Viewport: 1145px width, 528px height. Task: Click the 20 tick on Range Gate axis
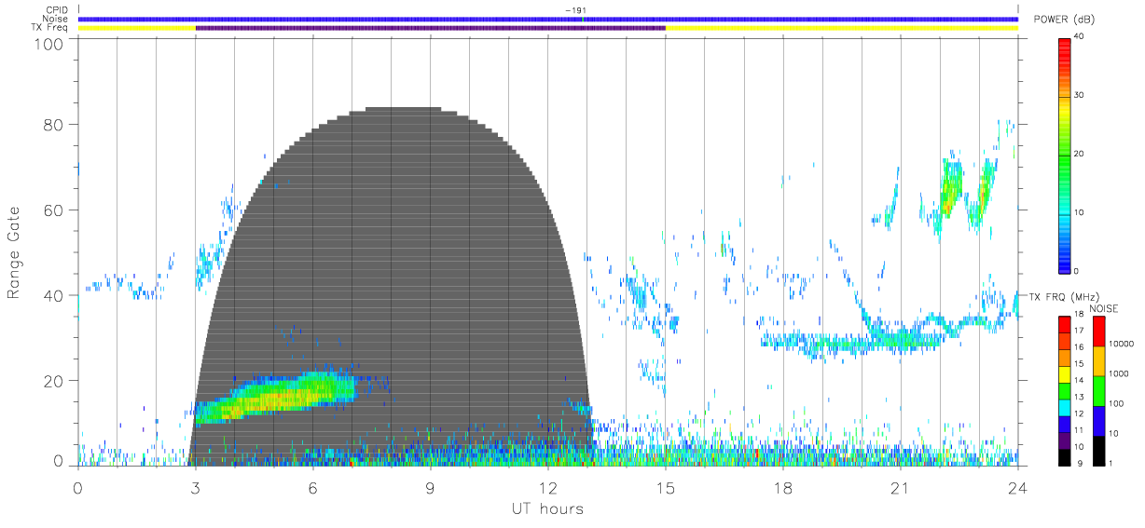coord(53,381)
